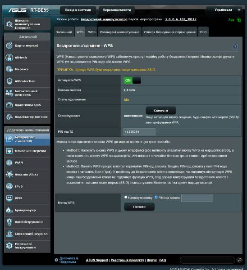
Task: Click the Вихід з системи button
Action: click(78, 10)
